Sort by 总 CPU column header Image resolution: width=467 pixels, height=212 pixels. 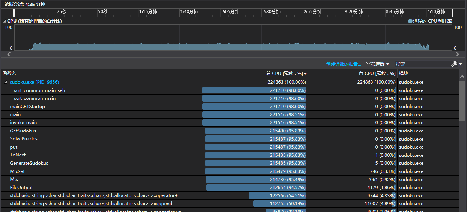click(253, 74)
